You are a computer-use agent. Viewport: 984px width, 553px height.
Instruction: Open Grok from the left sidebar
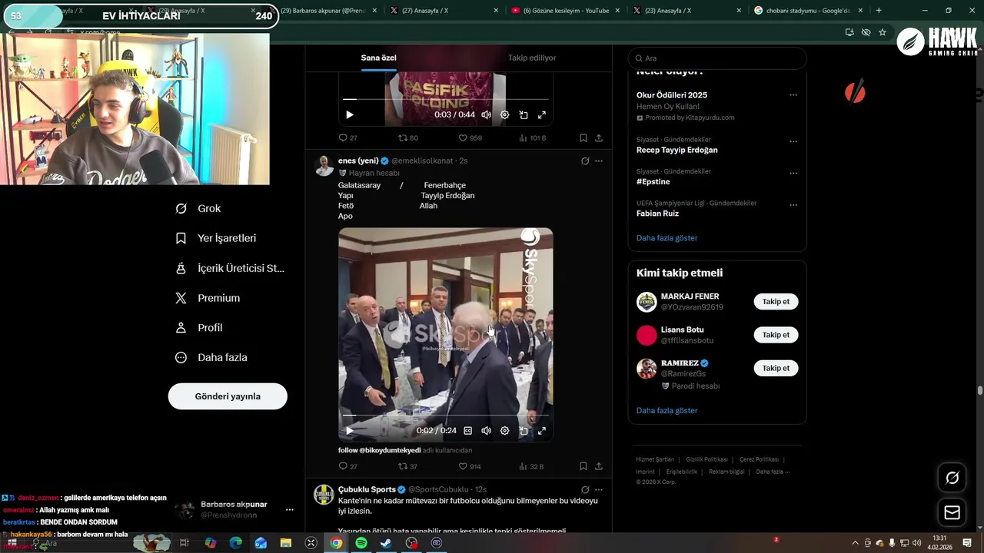(198, 208)
